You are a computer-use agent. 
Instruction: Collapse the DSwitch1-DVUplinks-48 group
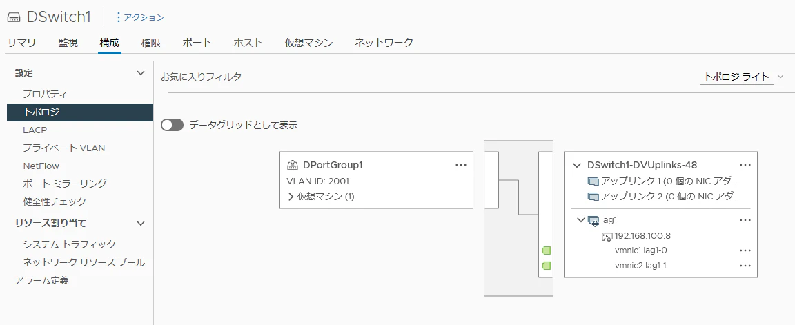tap(576, 165)
